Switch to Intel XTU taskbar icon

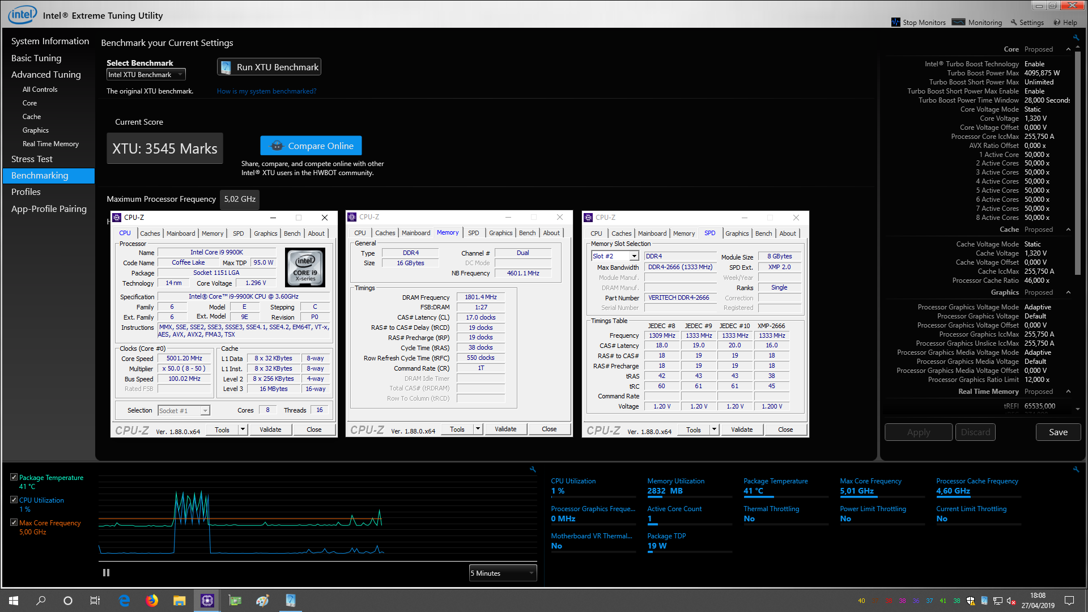click(290, 601)
